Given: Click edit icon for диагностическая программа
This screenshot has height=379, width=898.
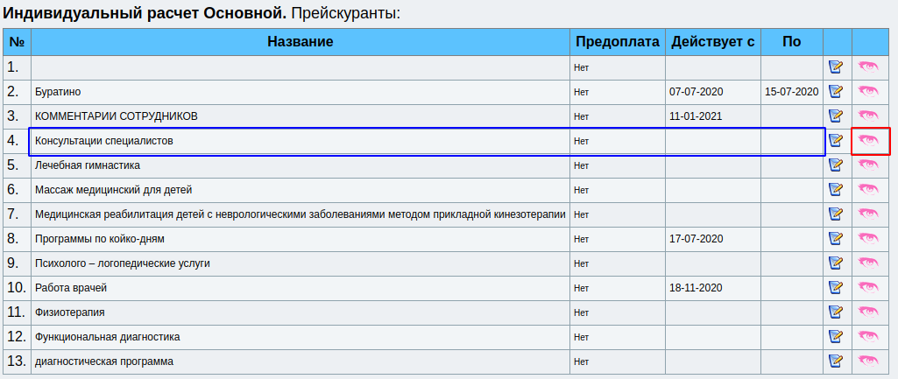Looking at the screenshot, I should point(836,361).
